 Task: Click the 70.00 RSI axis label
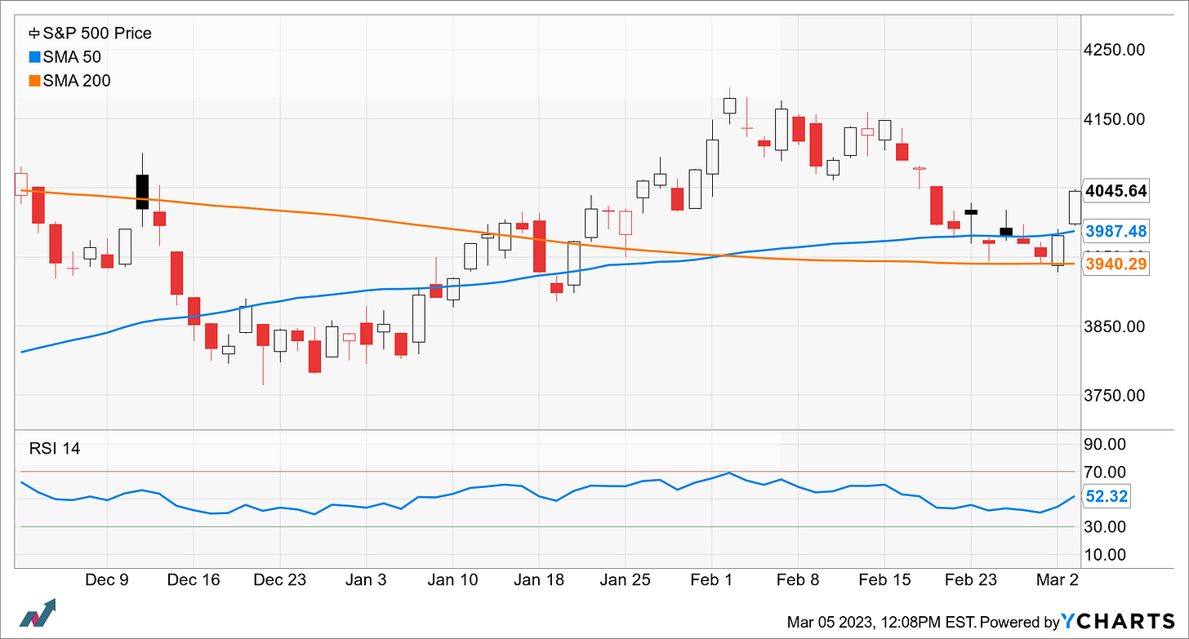(1107, 472)
